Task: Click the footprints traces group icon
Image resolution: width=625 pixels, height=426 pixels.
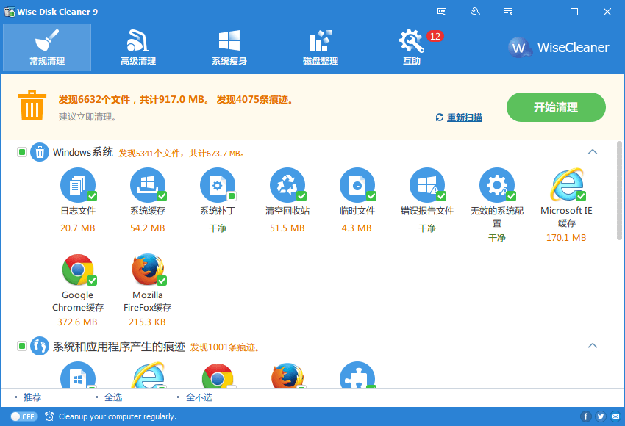Action: tap(40, 346)
